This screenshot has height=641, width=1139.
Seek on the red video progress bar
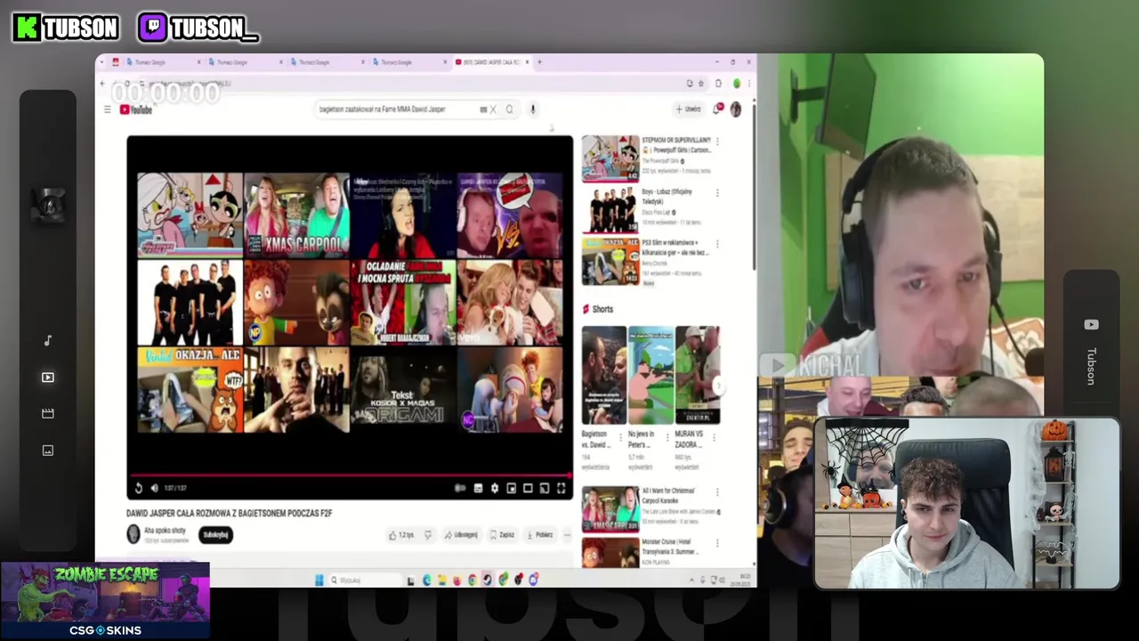[350, 476]
